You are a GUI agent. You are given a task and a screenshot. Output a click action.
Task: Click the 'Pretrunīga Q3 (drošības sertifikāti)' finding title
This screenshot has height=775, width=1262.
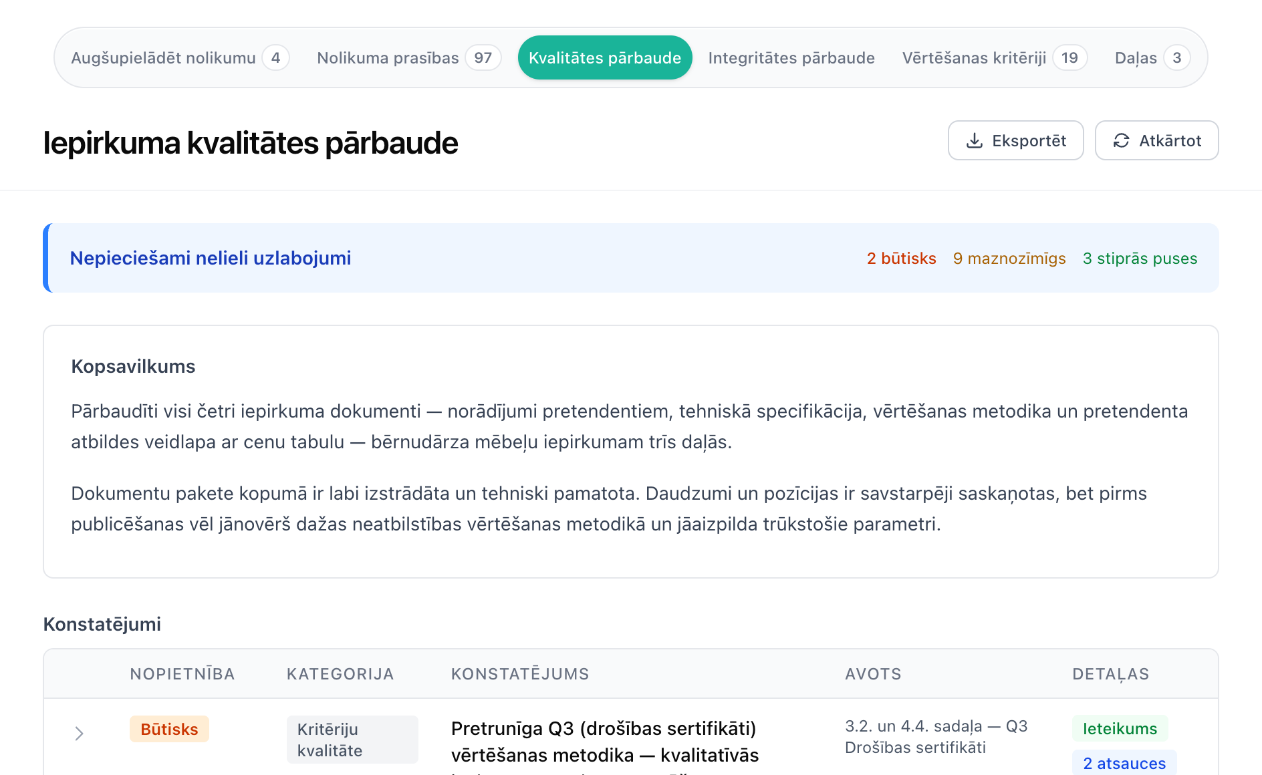pos(604,728)
